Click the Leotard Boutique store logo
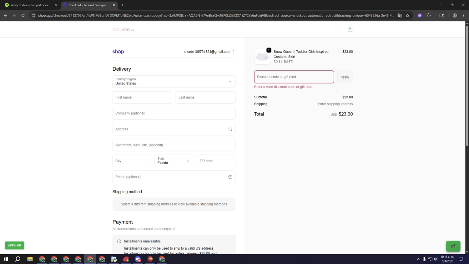This screenshot has width=469, height=264. pyautogui.click(x=125, y=29)
